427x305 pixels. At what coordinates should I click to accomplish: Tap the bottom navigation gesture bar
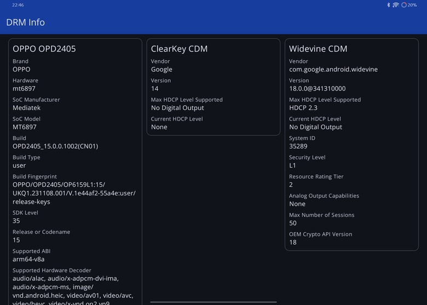[214, 302]
